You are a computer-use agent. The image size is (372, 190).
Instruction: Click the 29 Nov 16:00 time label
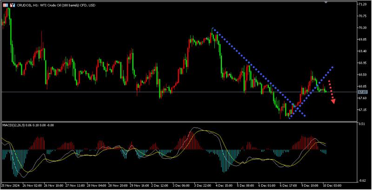[x=139, y=185]
